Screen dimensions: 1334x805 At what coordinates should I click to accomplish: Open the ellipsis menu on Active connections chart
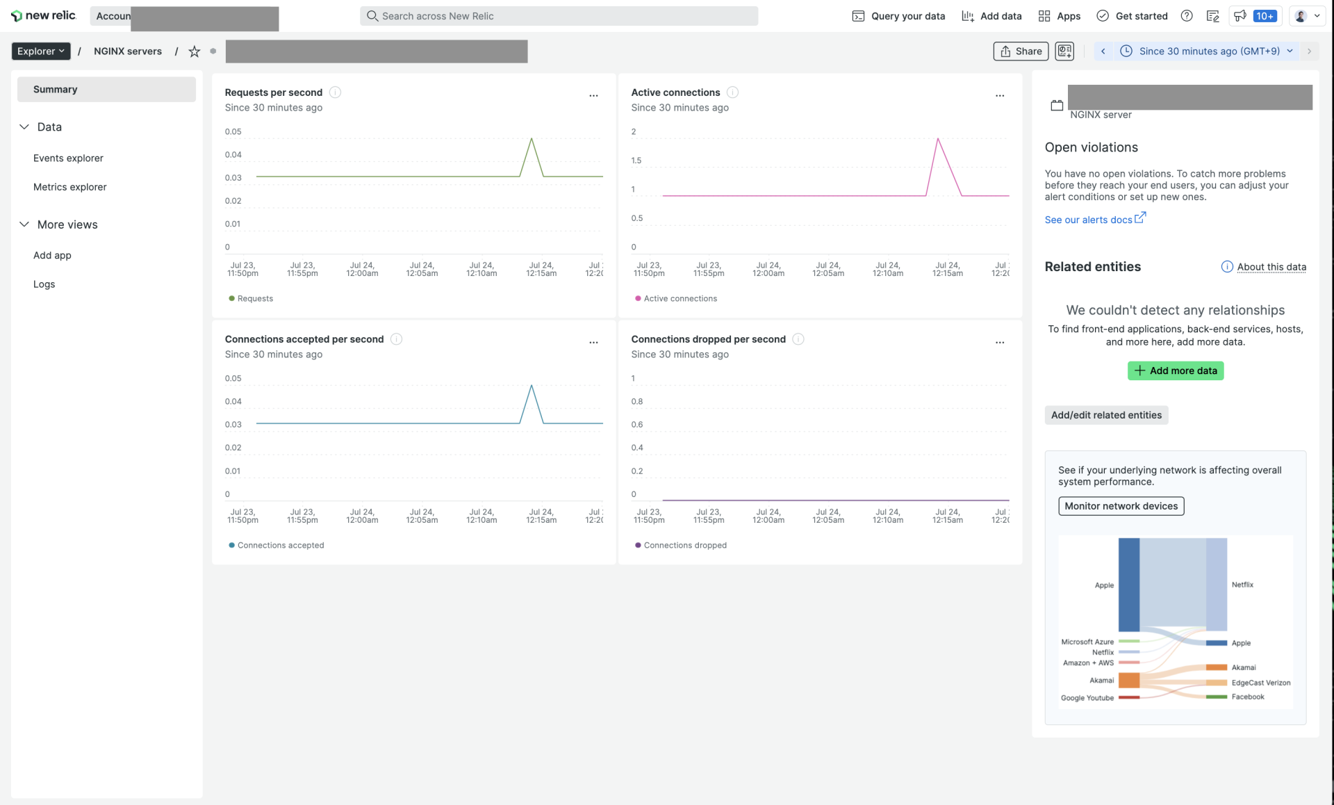[1000, 95]
